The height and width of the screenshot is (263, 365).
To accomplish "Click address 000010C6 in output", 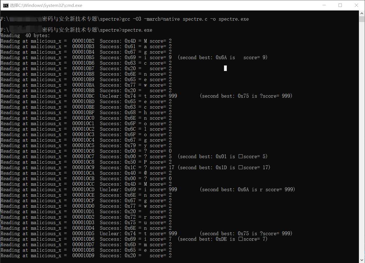I will 83,151.
